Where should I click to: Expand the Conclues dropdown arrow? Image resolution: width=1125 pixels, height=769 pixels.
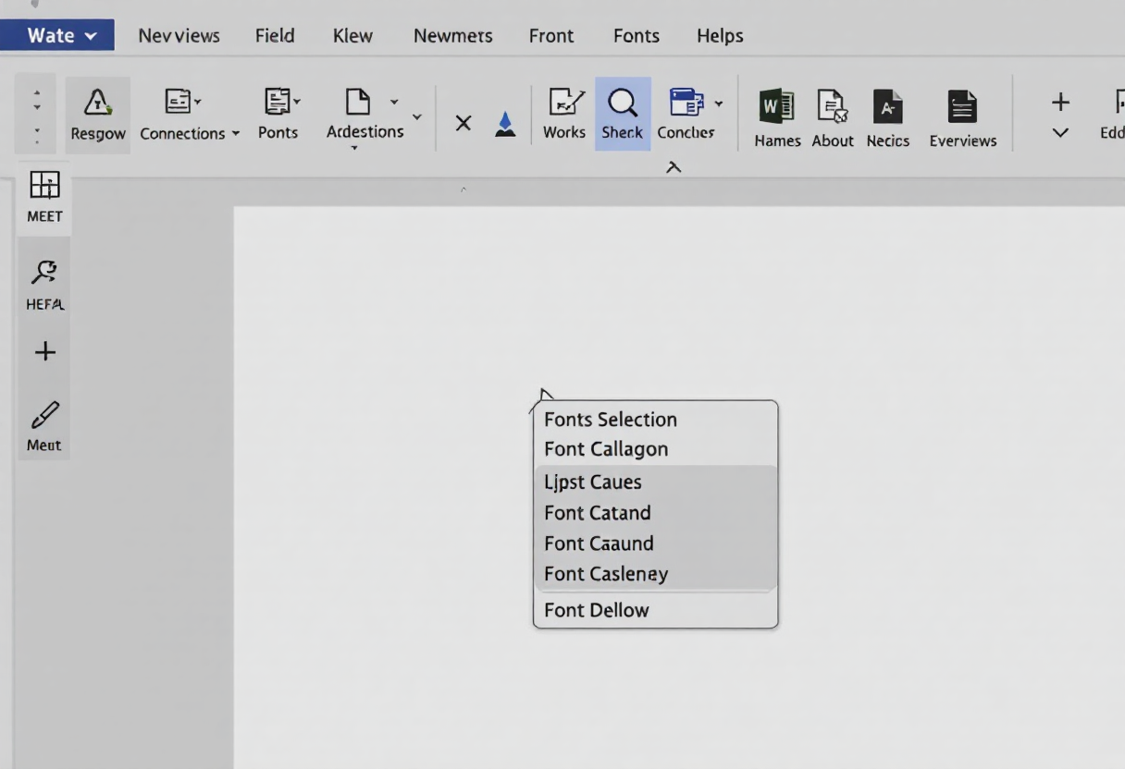719,104
